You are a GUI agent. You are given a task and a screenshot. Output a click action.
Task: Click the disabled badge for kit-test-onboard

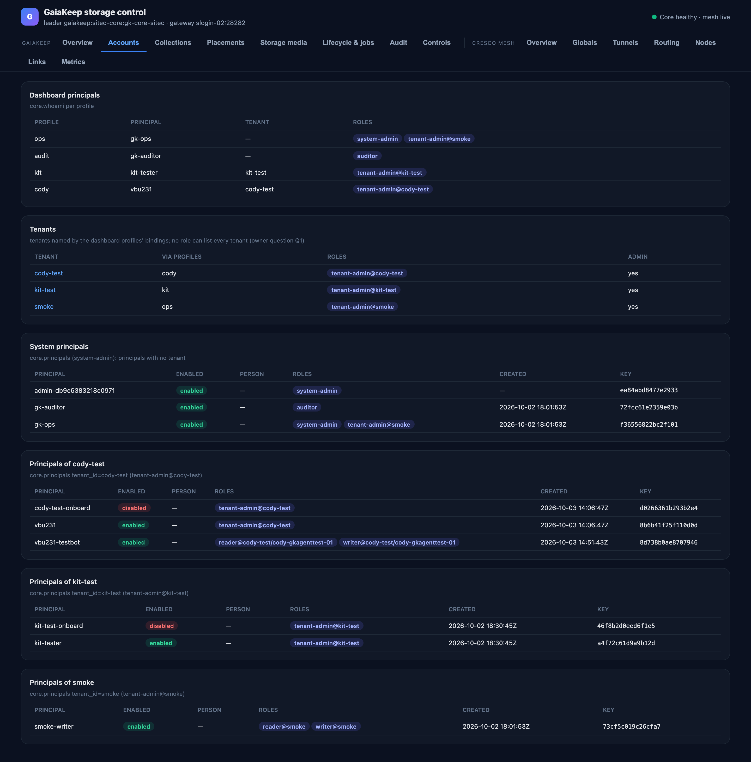pos(162,626)
